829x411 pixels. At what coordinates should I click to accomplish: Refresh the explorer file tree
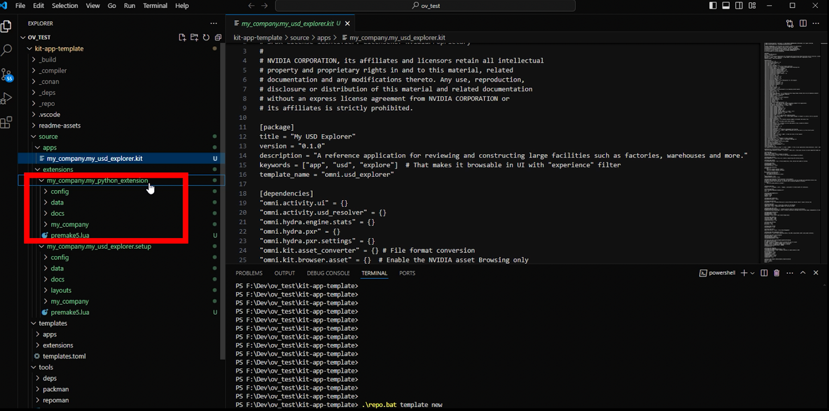point(206,37)
